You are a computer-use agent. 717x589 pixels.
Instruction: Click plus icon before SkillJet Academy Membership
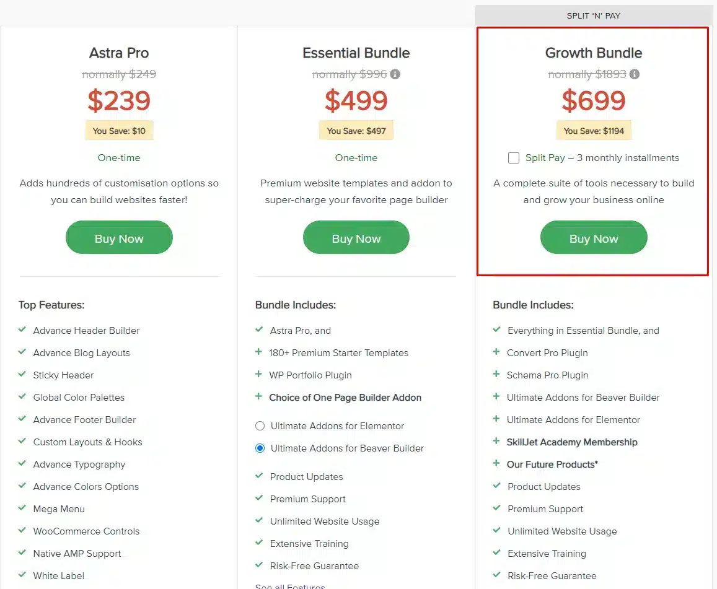(496, 441)
